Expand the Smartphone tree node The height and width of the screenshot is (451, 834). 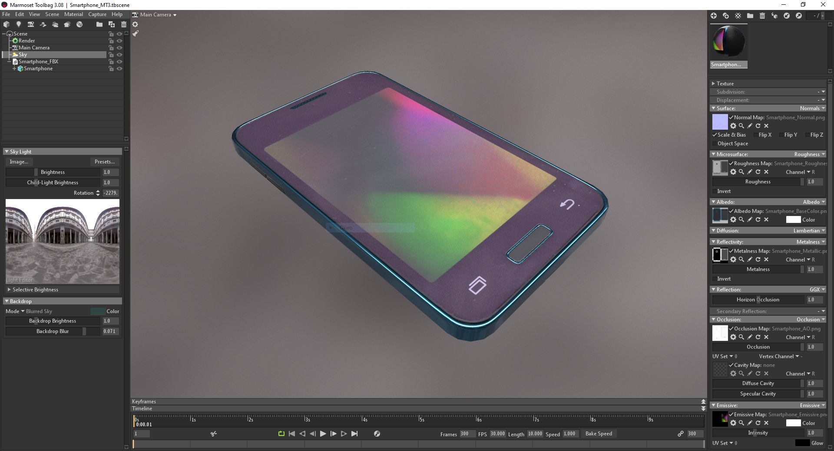(x=14, y=69)
